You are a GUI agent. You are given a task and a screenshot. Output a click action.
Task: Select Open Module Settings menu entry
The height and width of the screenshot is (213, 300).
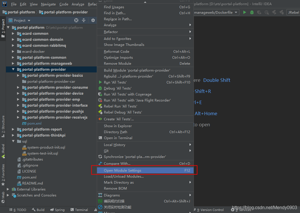click(x=145, y=171)
